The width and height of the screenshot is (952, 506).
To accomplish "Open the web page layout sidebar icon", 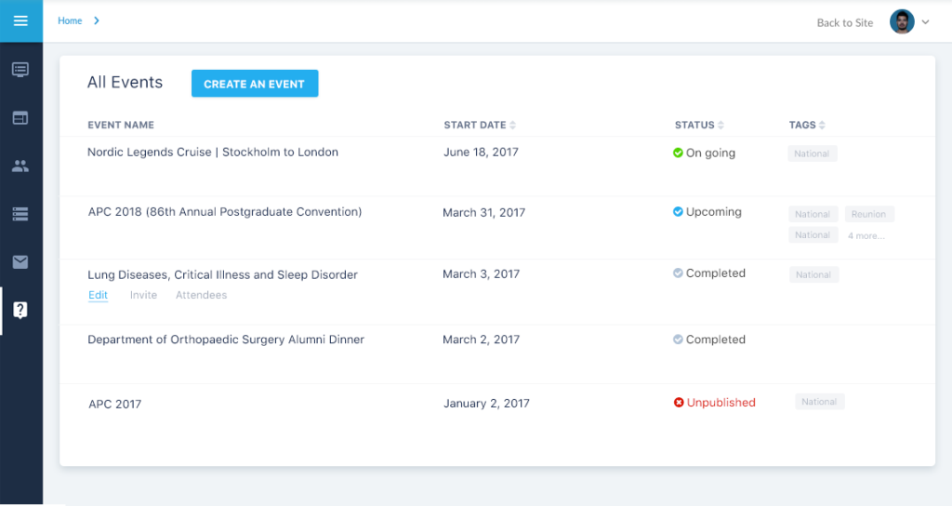I will (20, 118).
